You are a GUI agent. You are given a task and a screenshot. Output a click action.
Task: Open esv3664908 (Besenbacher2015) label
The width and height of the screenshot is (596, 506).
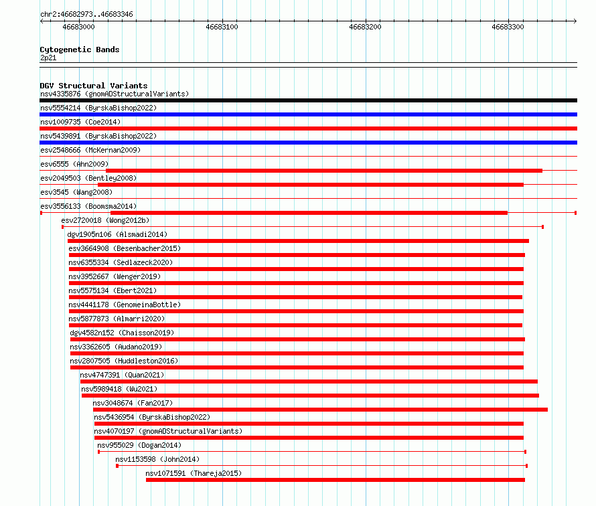pos(125,248)
